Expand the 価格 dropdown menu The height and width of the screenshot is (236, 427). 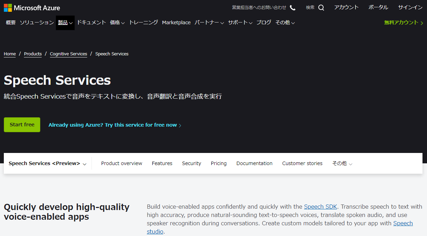(x=117, y=22)
